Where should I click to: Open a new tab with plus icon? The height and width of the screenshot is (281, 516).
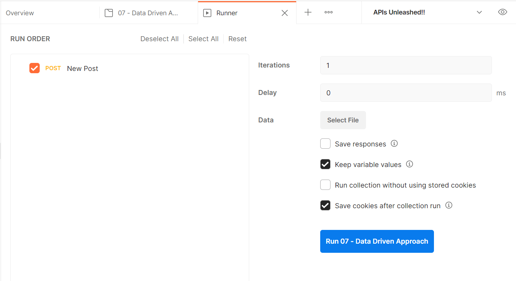[x=308, y=13]
